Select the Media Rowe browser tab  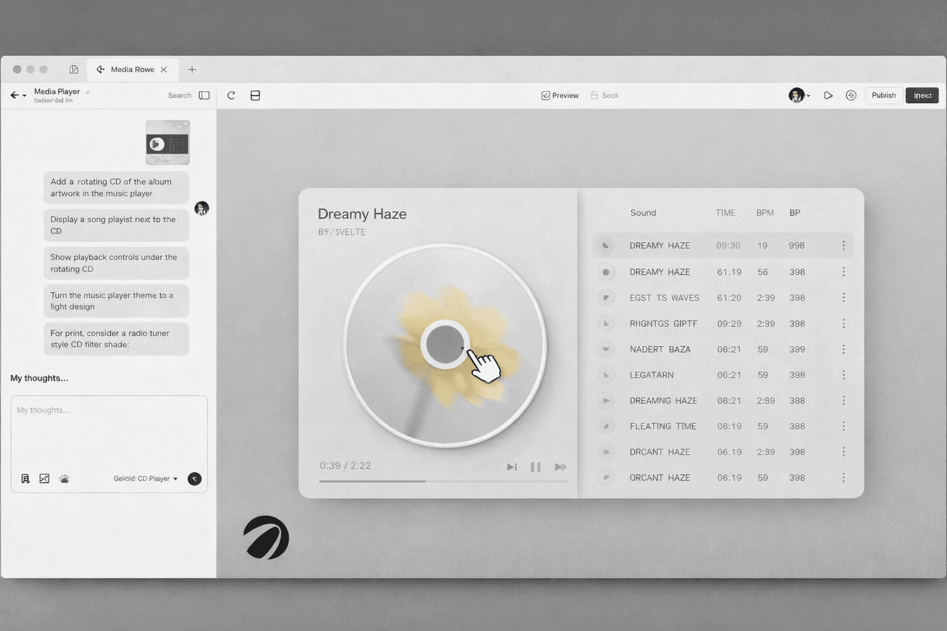coord(133,70)
